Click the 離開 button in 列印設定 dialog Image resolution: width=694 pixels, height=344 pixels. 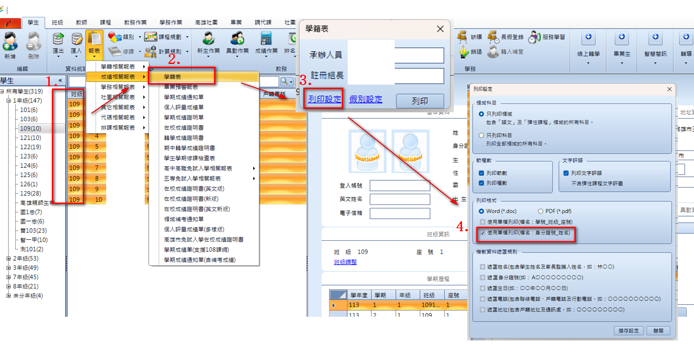pyautogui.click(x=658, y=331)
